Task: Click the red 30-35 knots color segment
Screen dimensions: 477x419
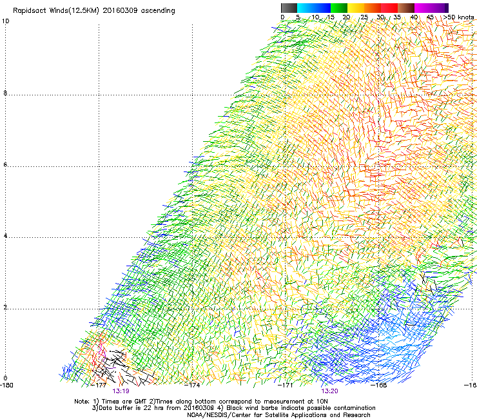Action: [x=389, y=8]
